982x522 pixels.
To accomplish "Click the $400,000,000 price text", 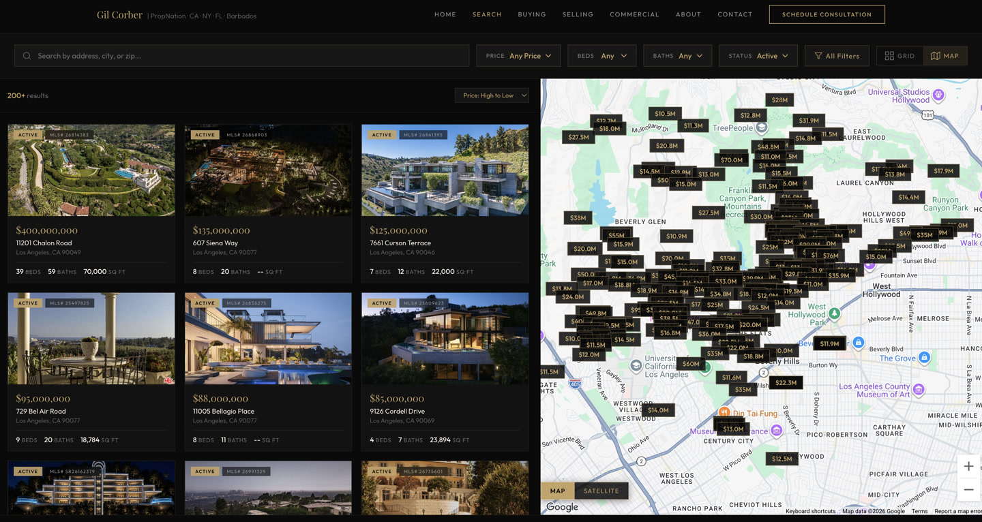I will pos(47,230).
